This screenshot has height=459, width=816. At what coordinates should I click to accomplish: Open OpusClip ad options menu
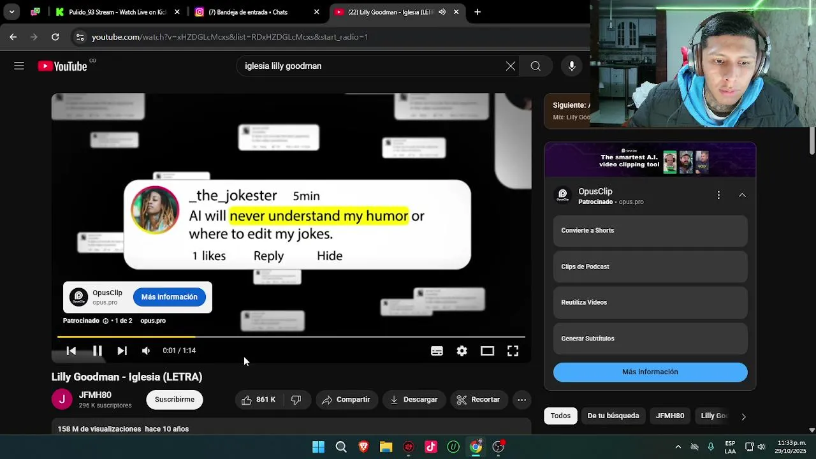(x=718, y=195)
